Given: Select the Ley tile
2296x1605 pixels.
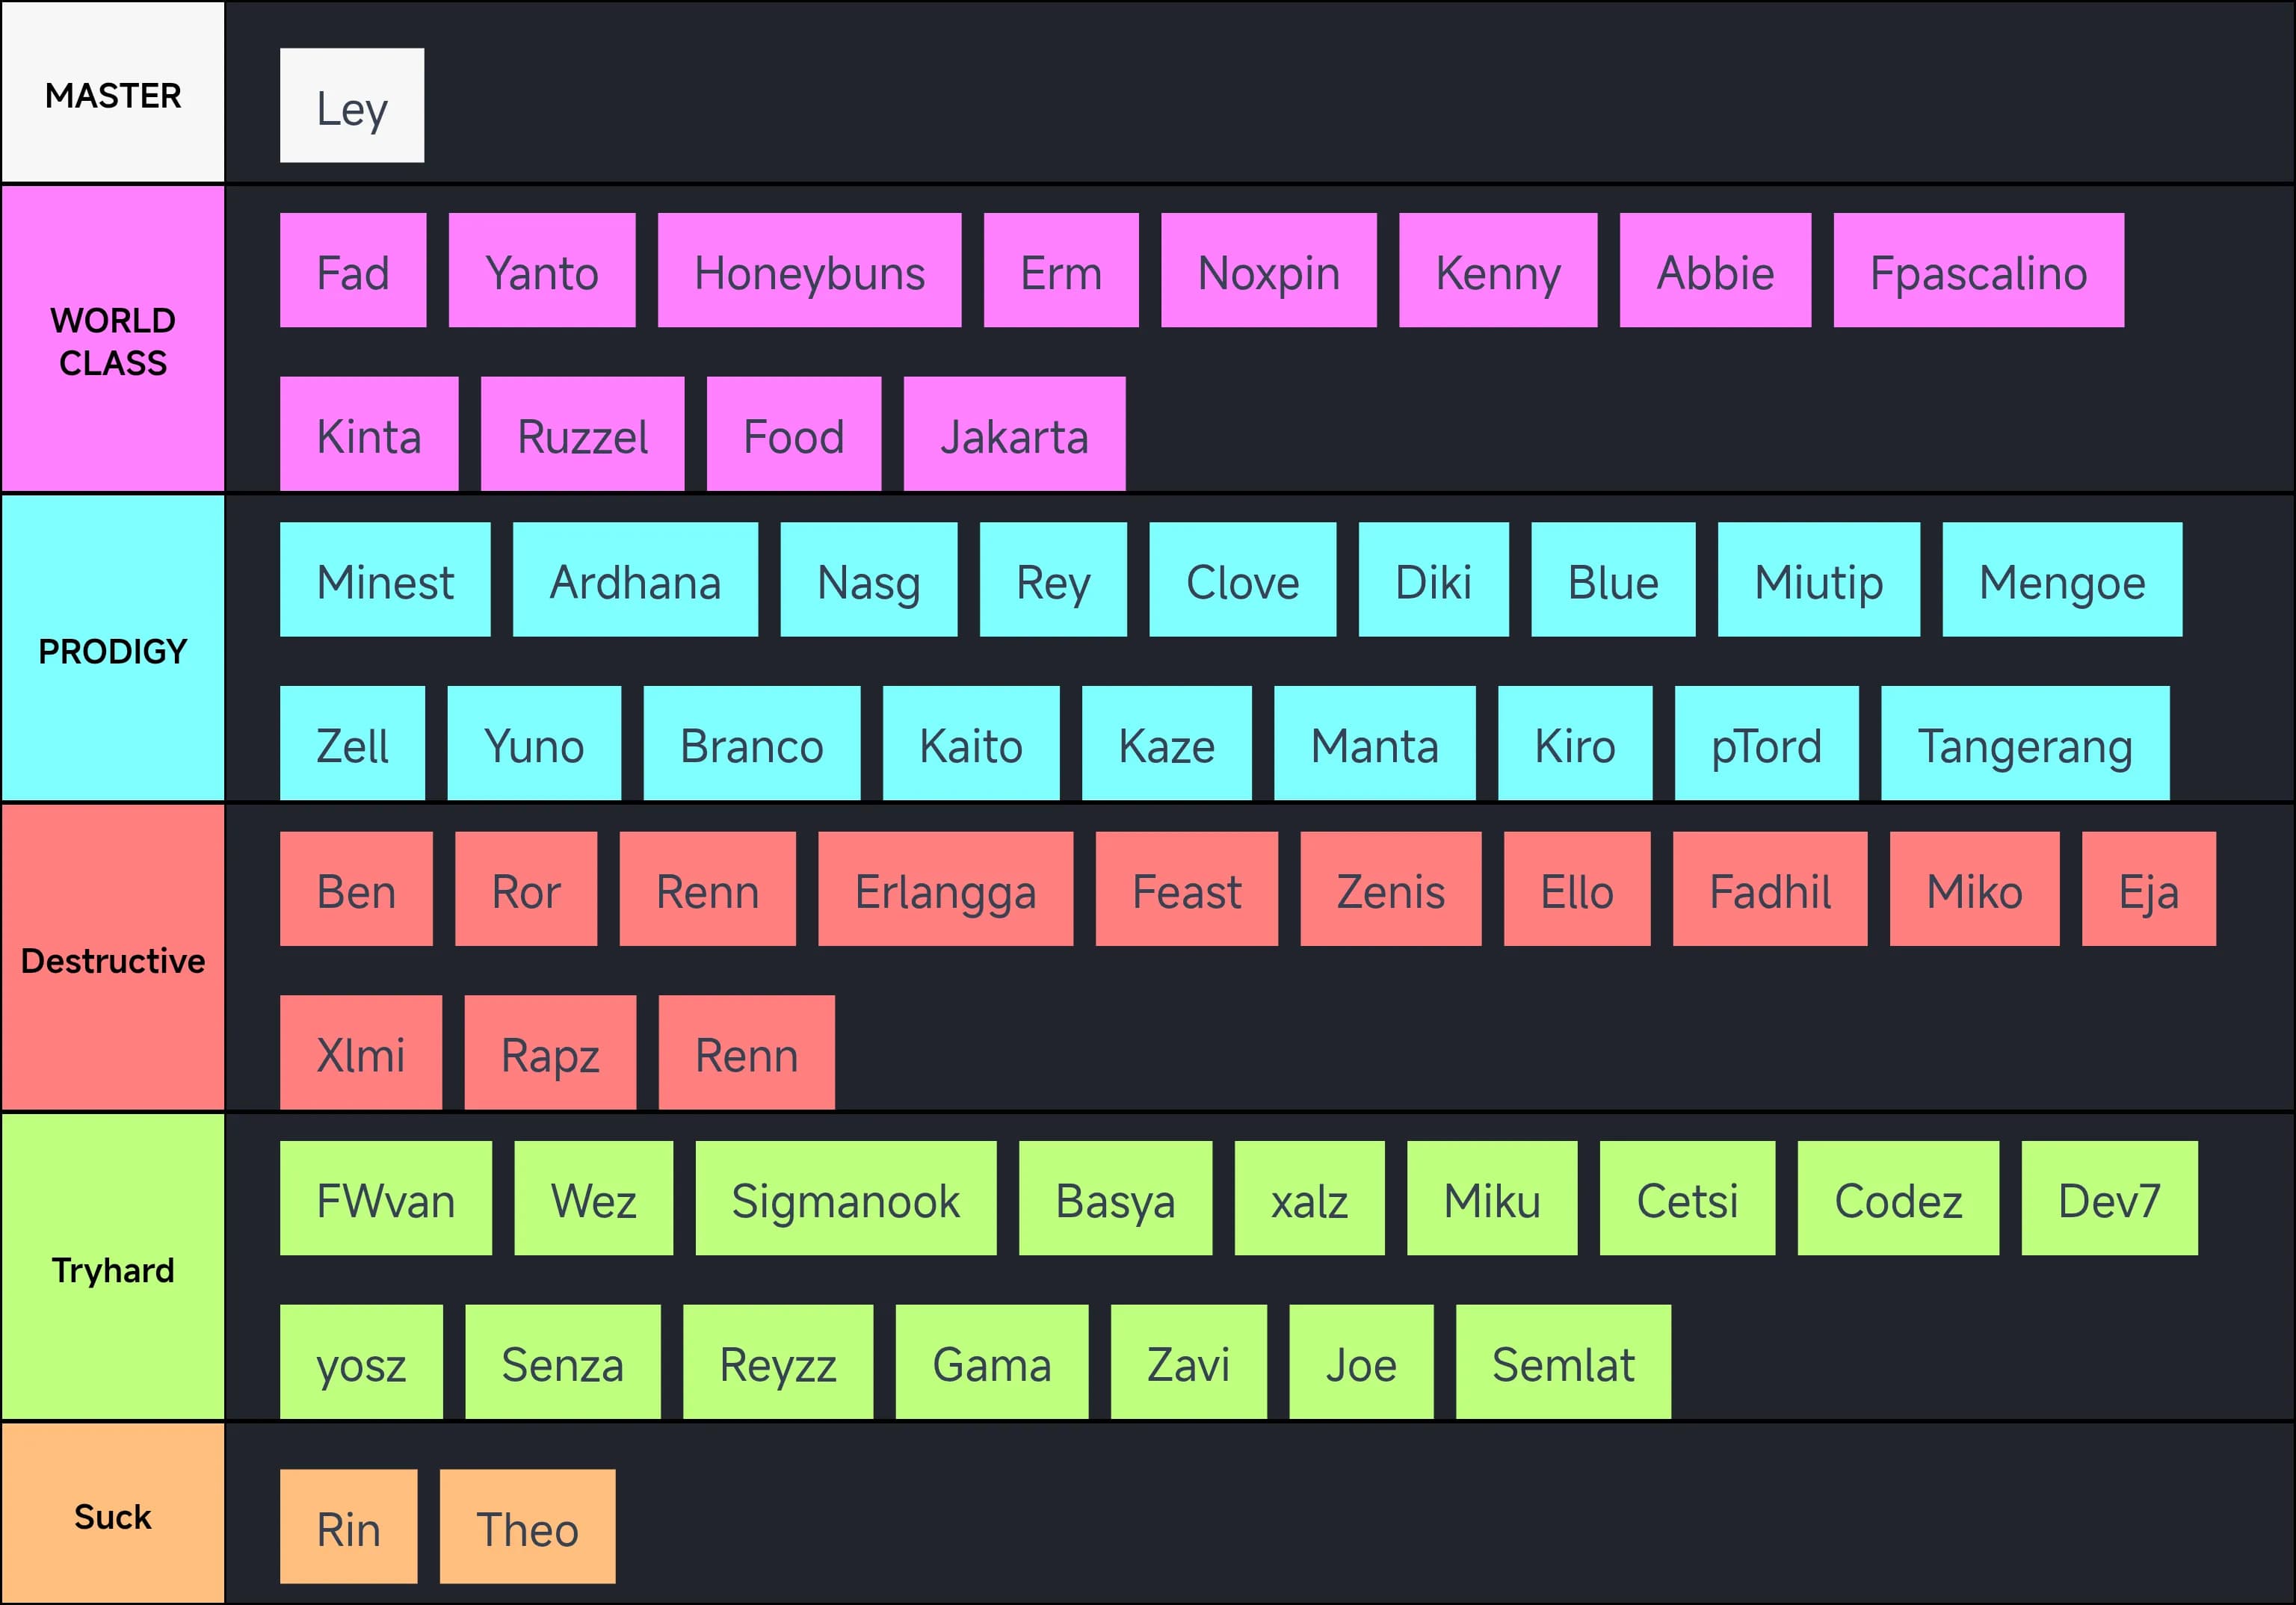Looking at the screenshot, I should pyautogui.click(x=352, y=106).
